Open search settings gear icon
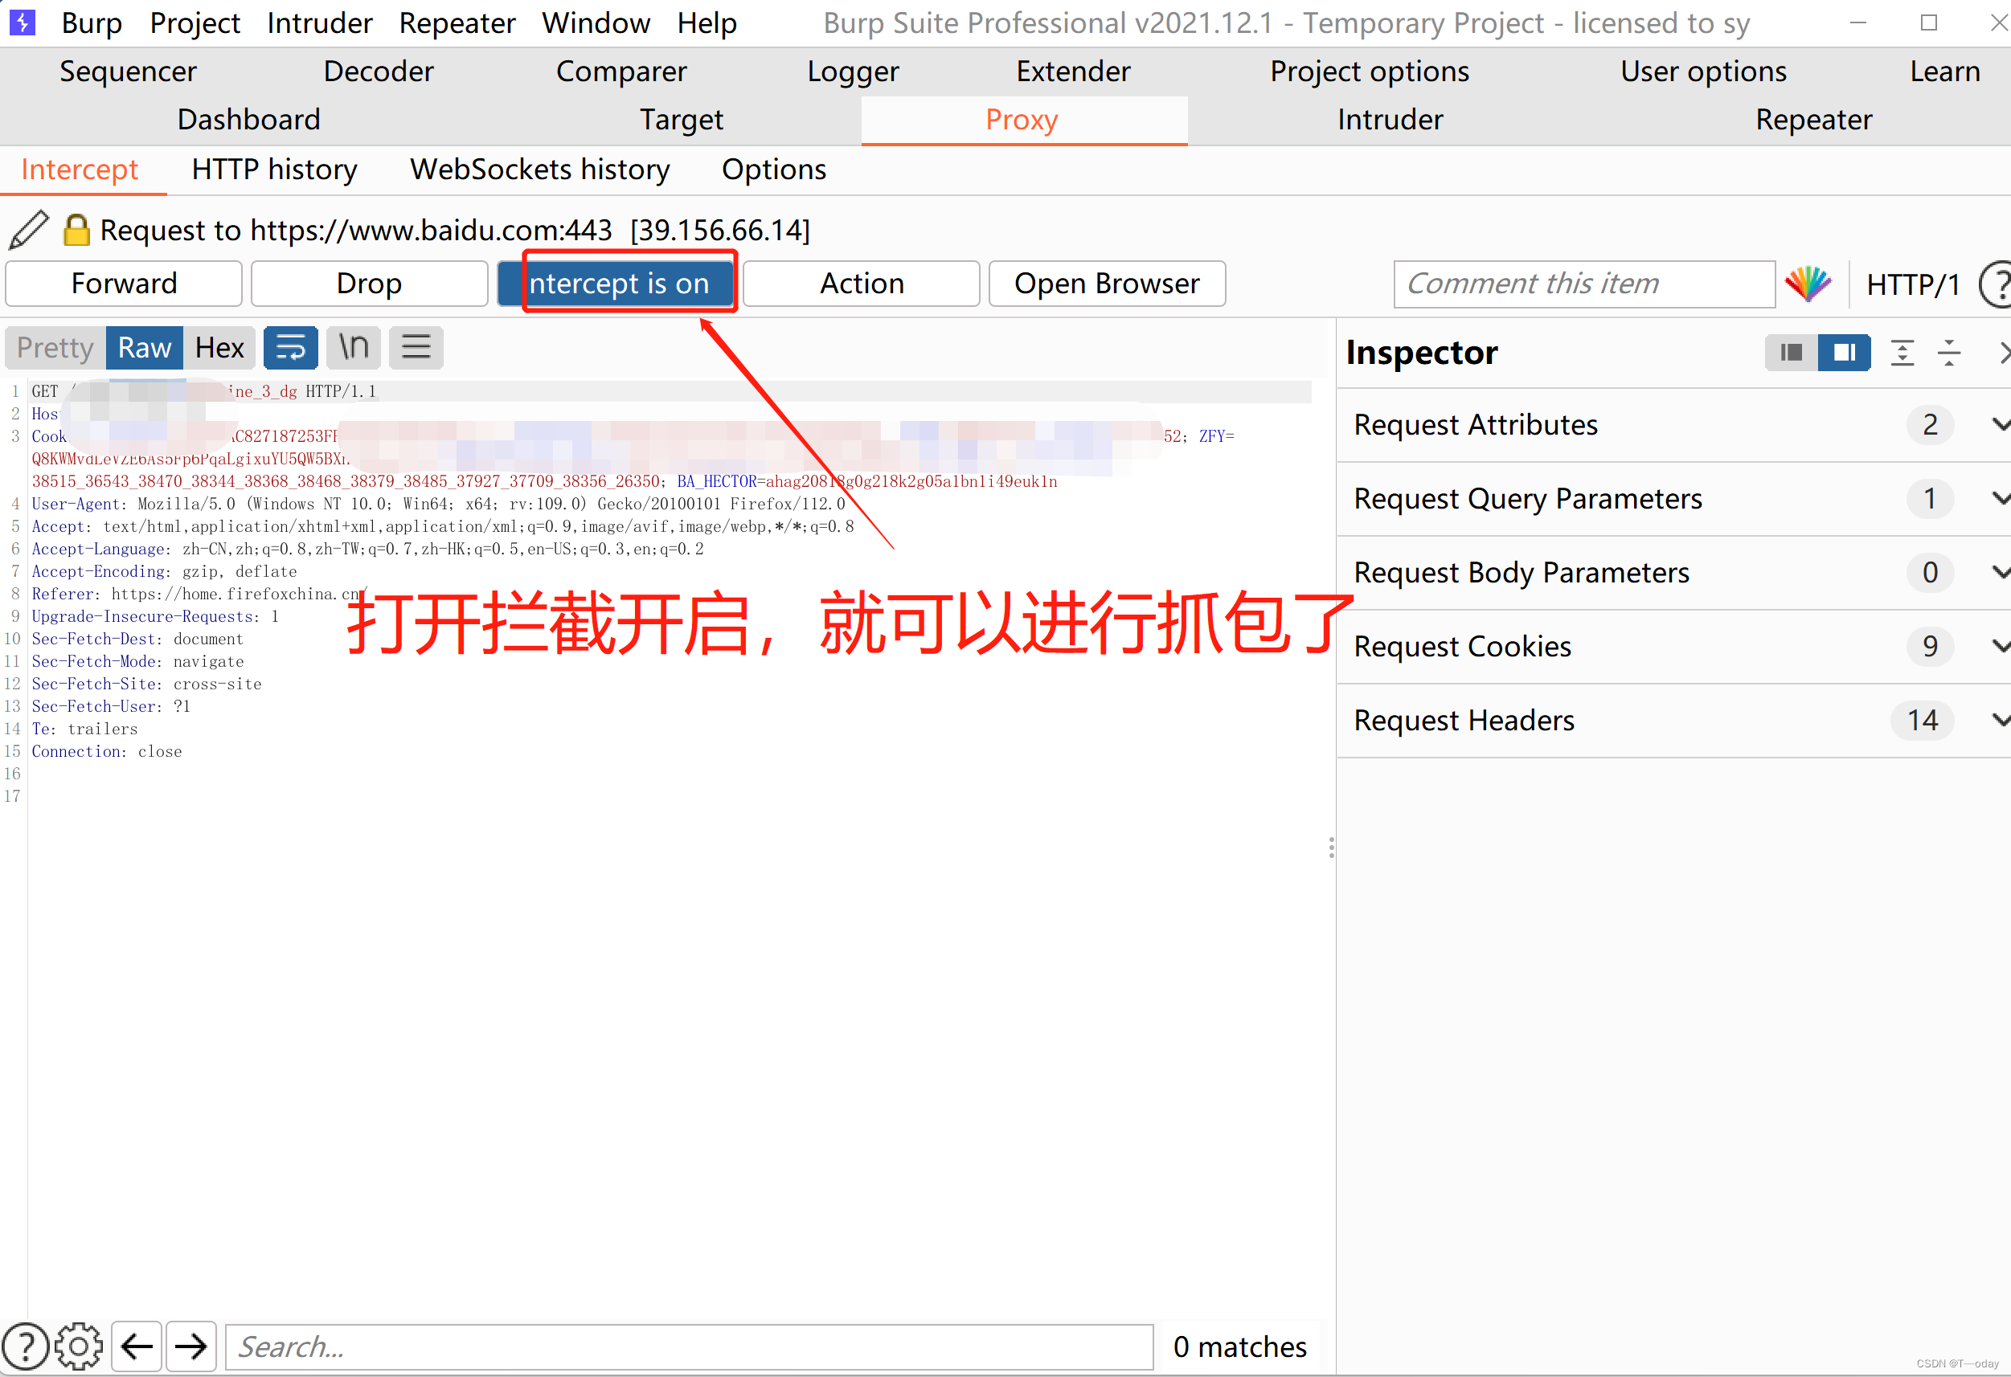 [79, 1346]
